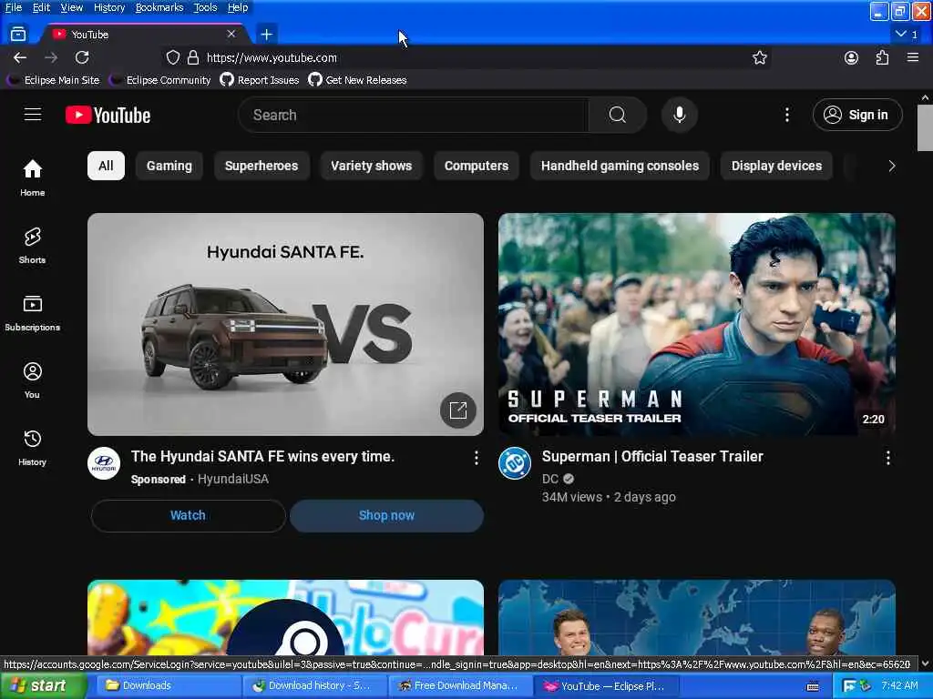This screenshot has height=699, width=933.
Task: Open the tab view icon left of tabs
Action: tap(18, 35)
